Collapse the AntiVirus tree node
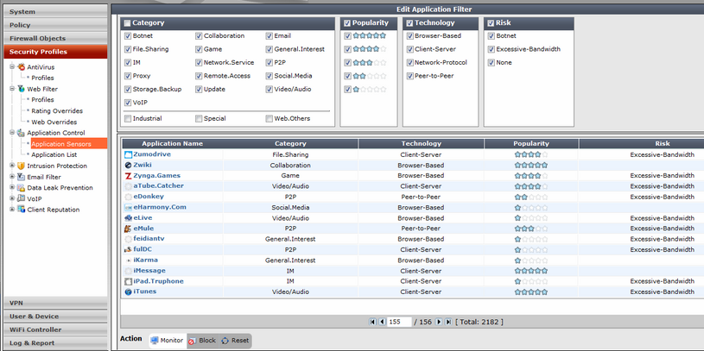Image resolution: width=704 pixels, height=351 pixels. pyautogui.click(x=12, y=66)
